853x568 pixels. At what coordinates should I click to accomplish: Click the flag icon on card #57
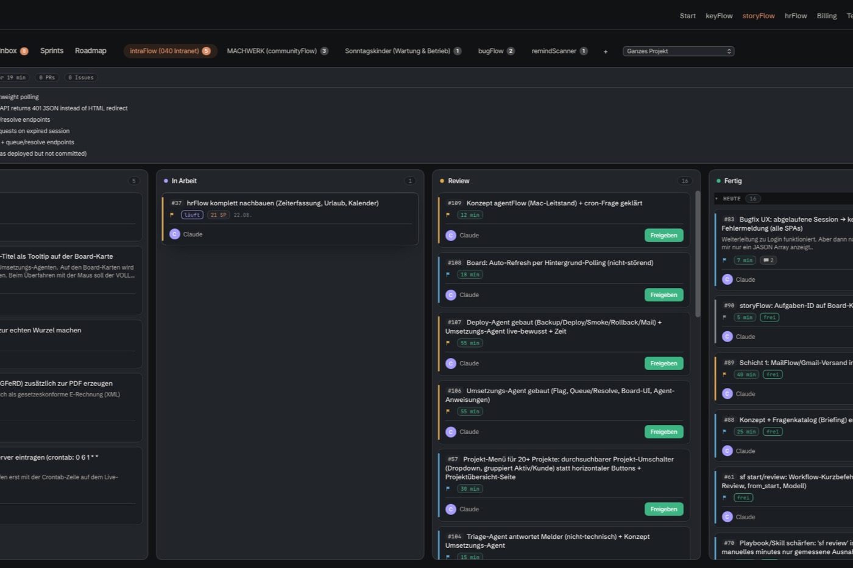pos(448,489)
